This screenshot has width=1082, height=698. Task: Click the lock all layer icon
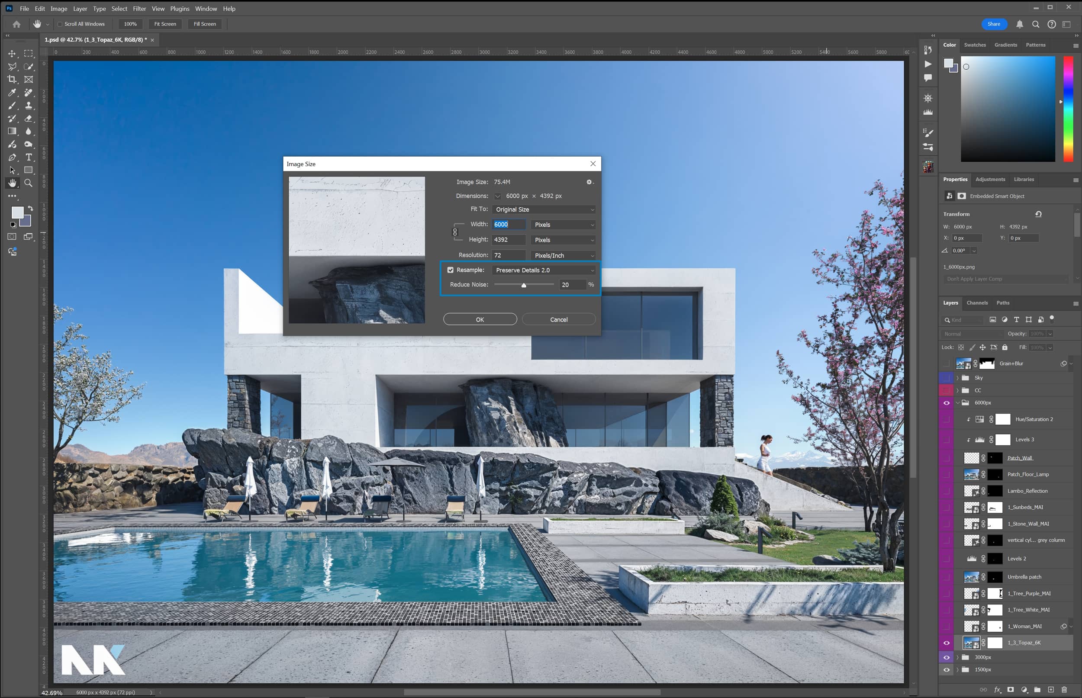pos(1005,347)
